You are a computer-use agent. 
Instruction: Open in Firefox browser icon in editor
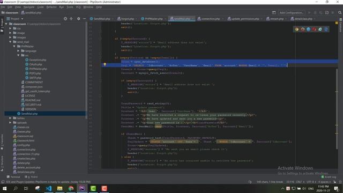[302, 29]
